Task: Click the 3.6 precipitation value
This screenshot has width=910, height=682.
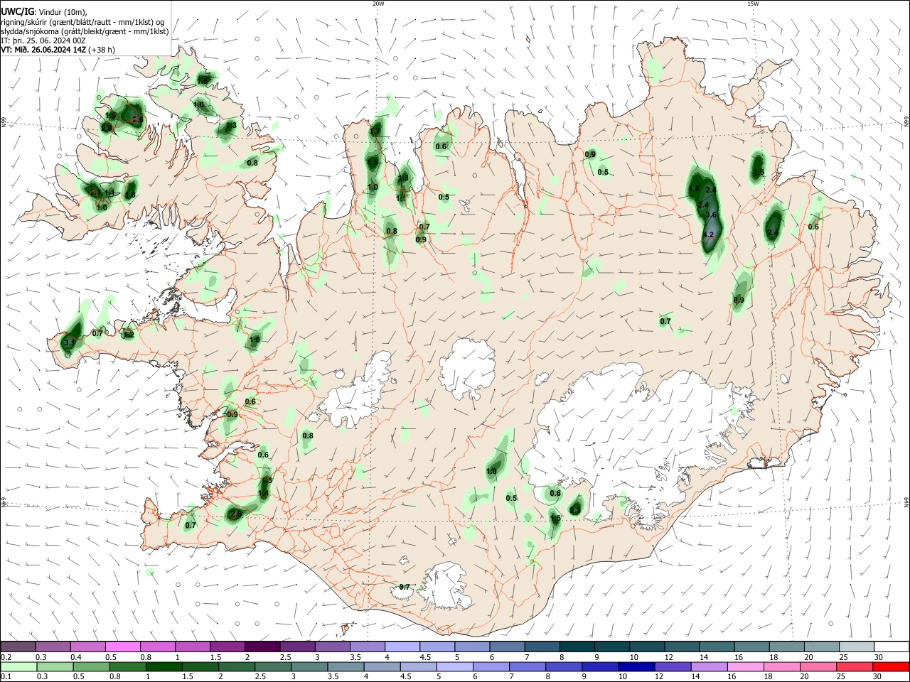Action: pyautogui.click(x=710, y=215)
